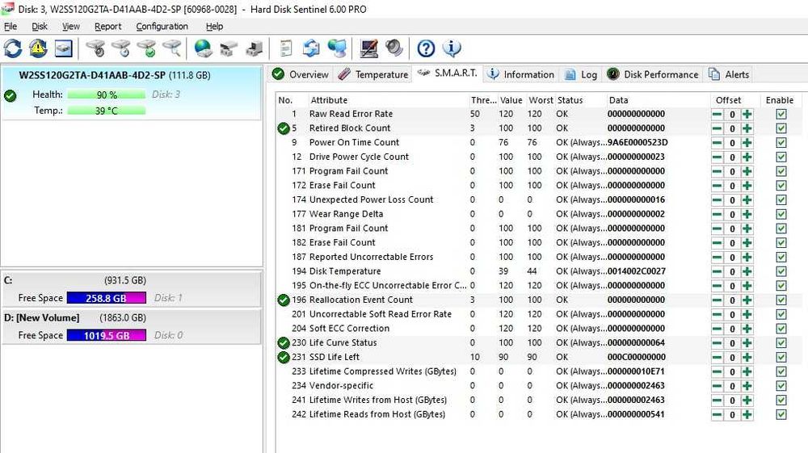Switch to the Temperature tab
The image size is (808, 453).
pos(373,74)
